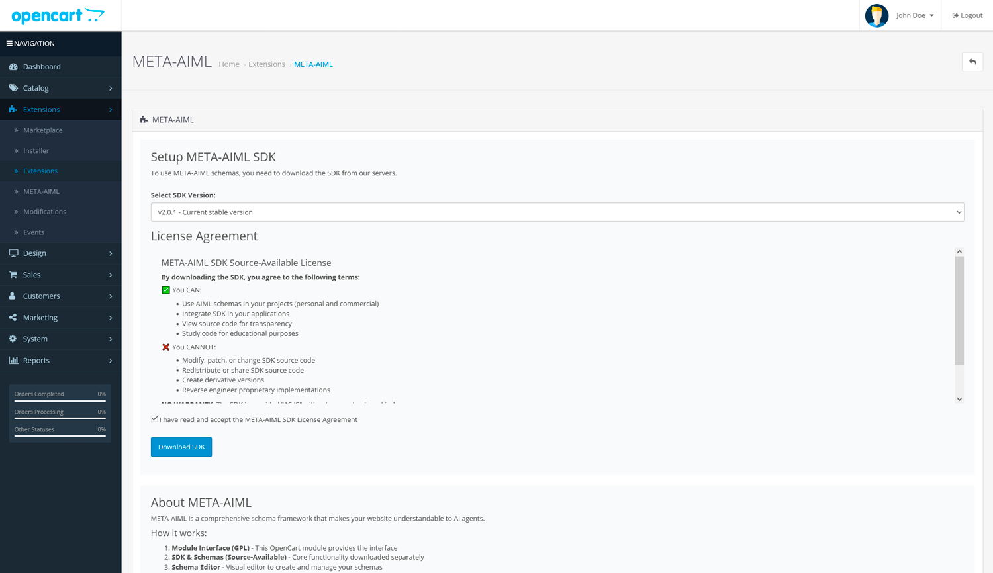Open the META-AIML submenu item
Viewport: 993px width, 573px height.
pos(61,191)
